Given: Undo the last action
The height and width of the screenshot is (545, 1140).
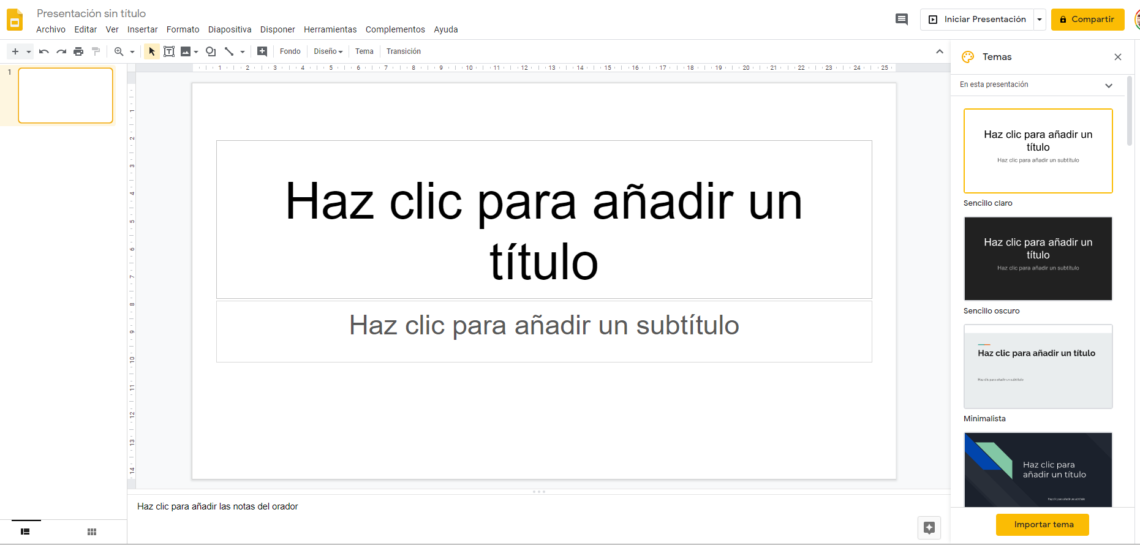Looking at the screenshot, I should tap(44, 51).
